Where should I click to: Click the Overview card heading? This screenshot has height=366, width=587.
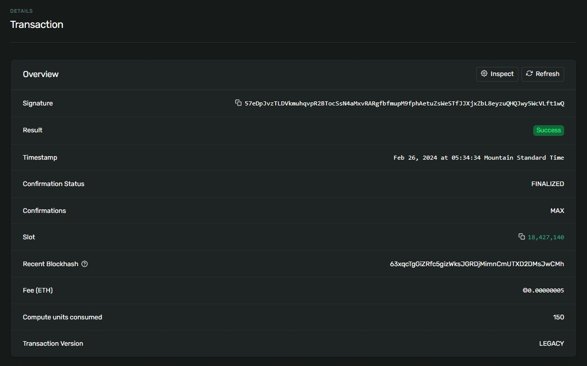pos(41,74)
